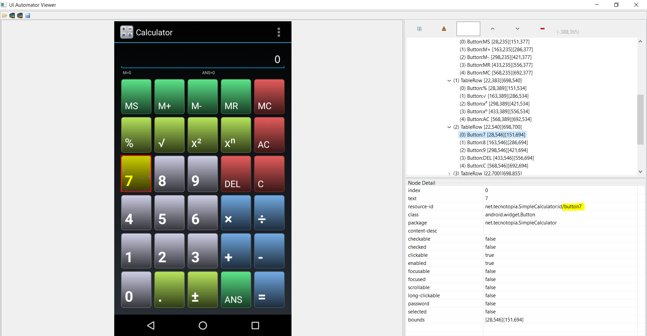Tap the Android home circle button
The image size is (647, 336).
203,325
